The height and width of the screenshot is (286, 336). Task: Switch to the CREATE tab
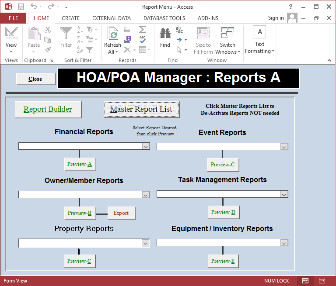71,18
